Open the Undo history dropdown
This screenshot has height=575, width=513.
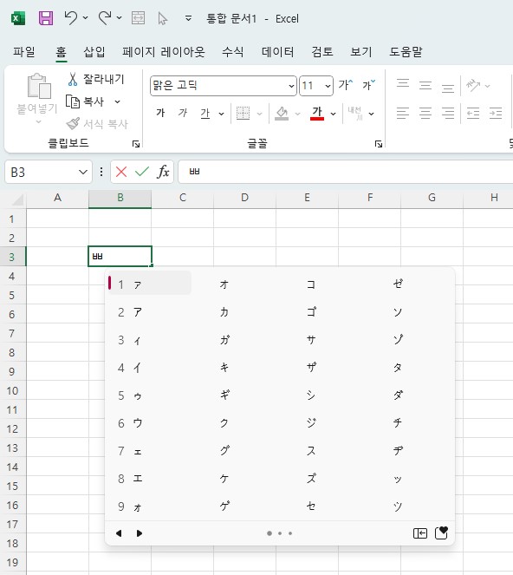pyautogui.click(x=85, y=17)
